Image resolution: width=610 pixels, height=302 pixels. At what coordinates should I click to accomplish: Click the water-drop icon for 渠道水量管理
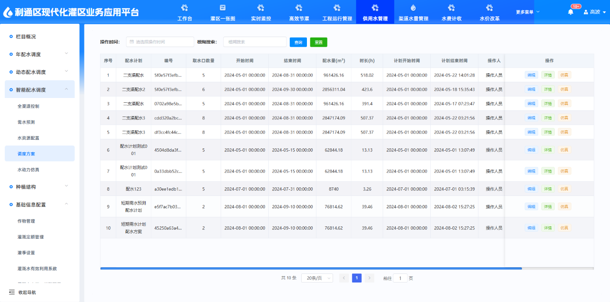click(x=413, y=8)
